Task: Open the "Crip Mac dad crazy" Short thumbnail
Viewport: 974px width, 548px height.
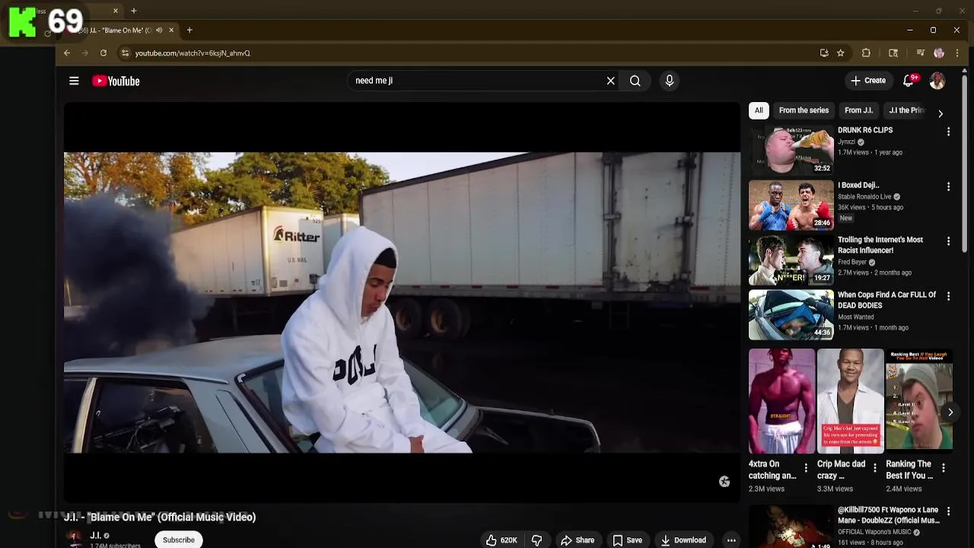Action: pos(851,401)
